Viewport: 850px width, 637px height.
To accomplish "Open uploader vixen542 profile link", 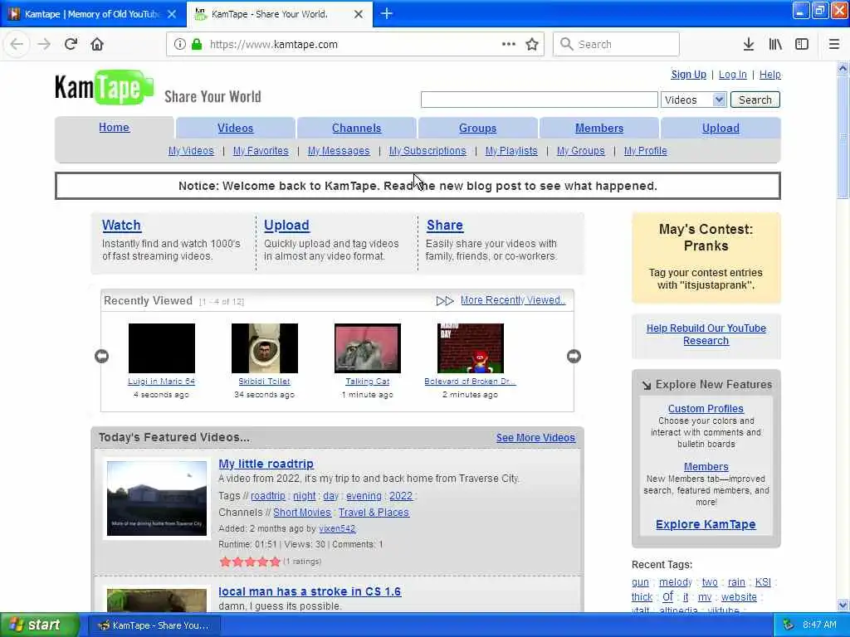I will [337, 528].
